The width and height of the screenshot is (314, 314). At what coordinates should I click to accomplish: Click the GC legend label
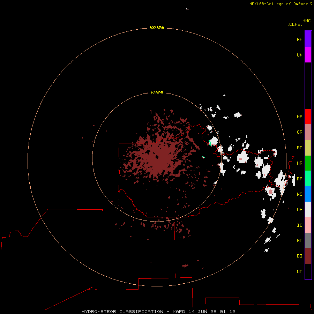click(299, 241)
